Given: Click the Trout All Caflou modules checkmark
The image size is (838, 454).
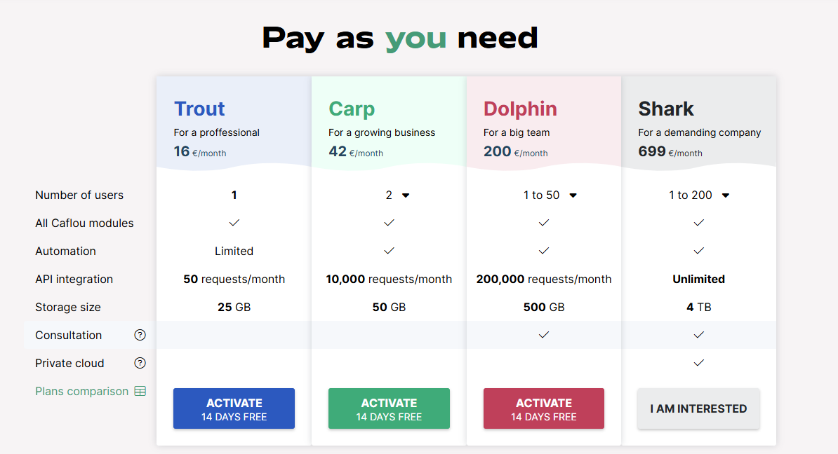Looking at the screenshot, I should [234, 223].
